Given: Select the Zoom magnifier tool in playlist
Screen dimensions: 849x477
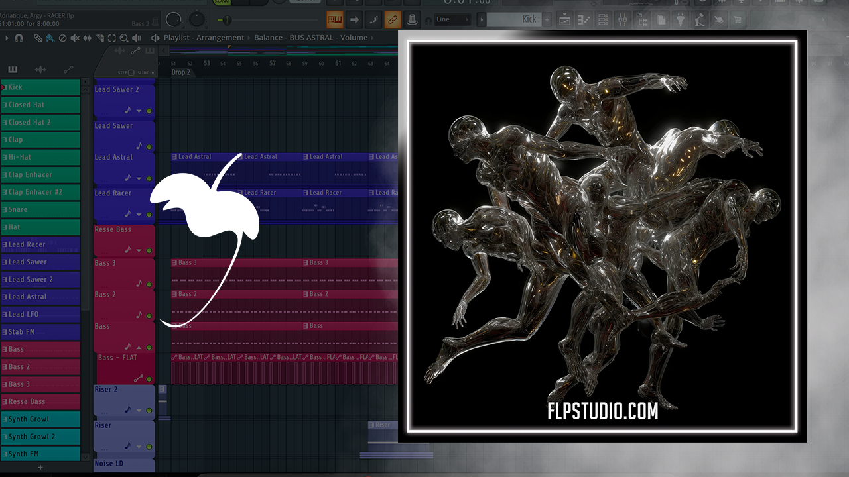Looking at the screenshot, I should [x=123, y=38].
